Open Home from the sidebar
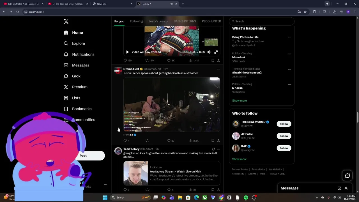Screen dimensions: 359x202 click(x=73, y=33)
